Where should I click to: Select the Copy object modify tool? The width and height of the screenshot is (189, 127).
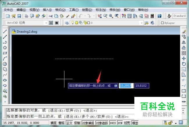pos(184,37)
